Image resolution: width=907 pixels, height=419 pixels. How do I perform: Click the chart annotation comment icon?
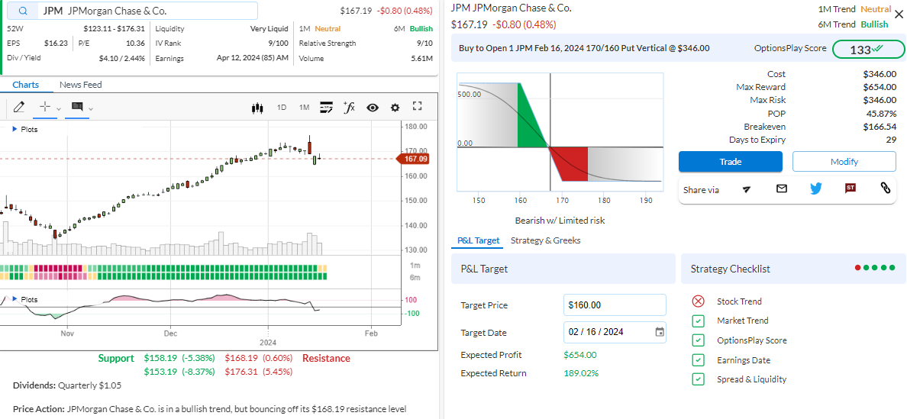click(77, 107)
